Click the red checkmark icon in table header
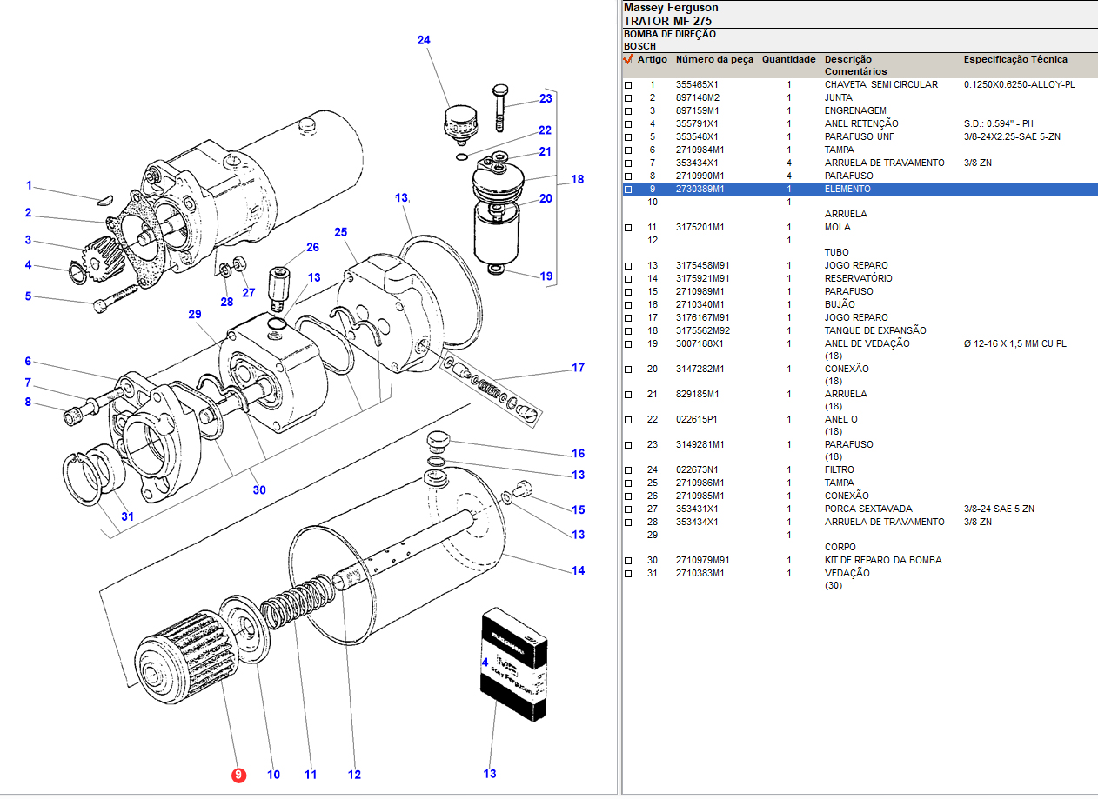Viewport: 1098px width, 799px height. coord(628,59)
